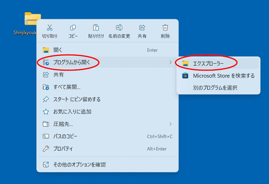
Task: Click the folder icon next to 開く
Action: click(x=46, y=50)
